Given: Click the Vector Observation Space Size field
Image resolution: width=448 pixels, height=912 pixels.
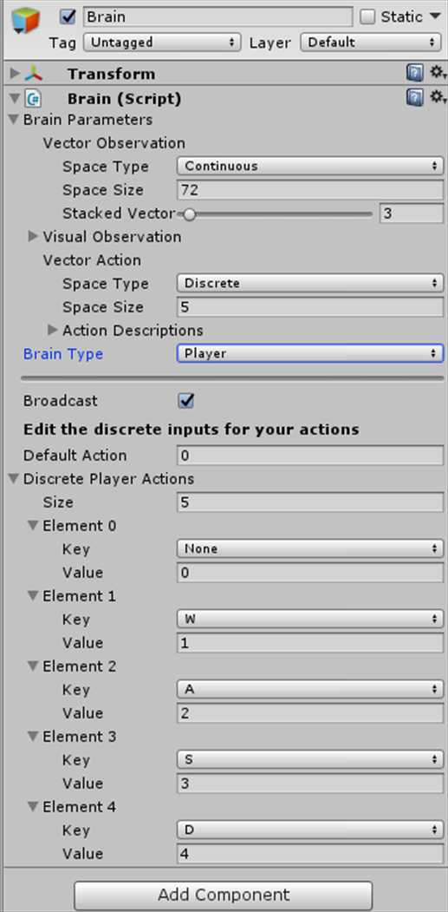Looking at the screenshot, I should pyautogui.click(x=309, y=190).
